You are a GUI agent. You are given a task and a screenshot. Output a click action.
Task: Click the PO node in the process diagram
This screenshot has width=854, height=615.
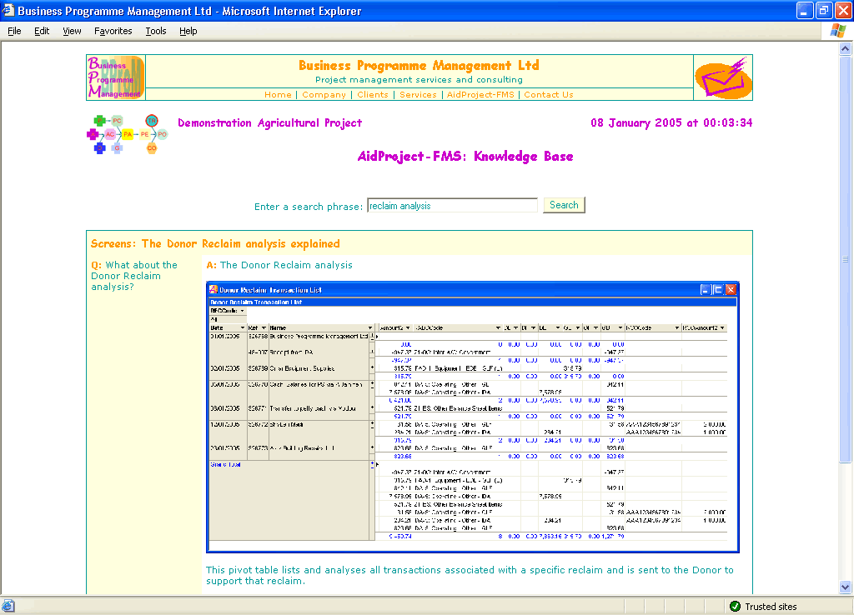tap(163, 134)
